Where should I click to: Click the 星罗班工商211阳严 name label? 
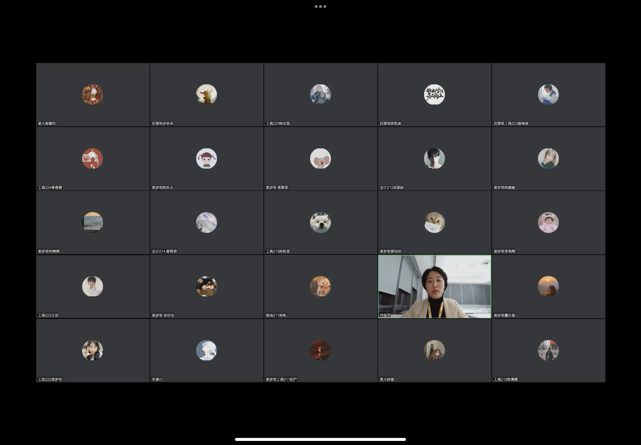click(281, 379)
